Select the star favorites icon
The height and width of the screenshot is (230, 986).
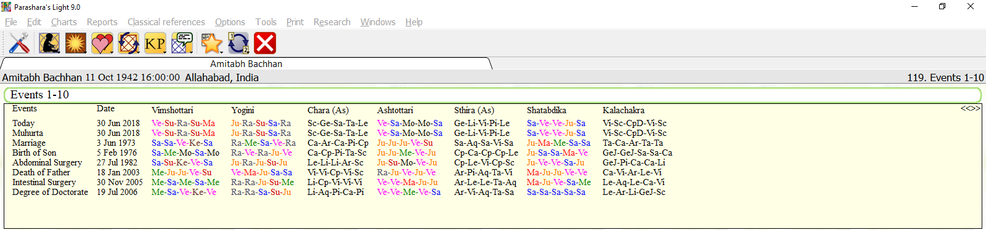[x=211, y=43]
